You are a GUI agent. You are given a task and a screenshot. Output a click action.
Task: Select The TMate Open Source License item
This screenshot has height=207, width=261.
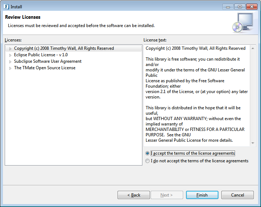pos(45,68)
